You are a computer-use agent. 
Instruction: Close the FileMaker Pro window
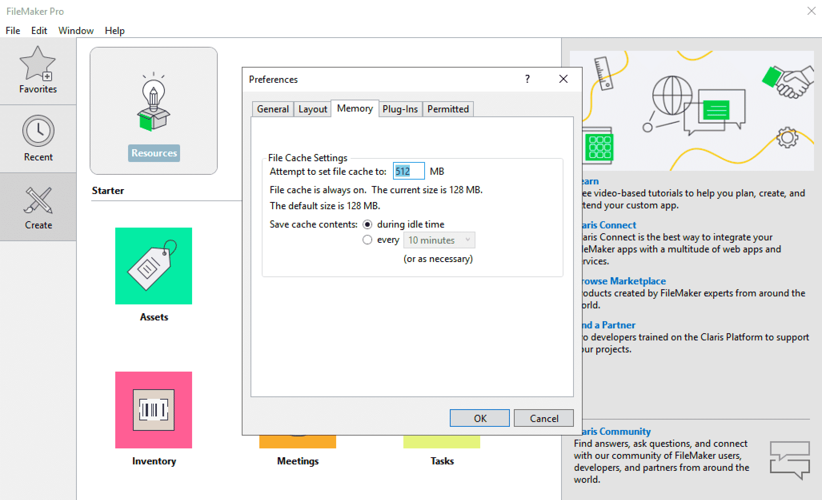tap(811, 11)
